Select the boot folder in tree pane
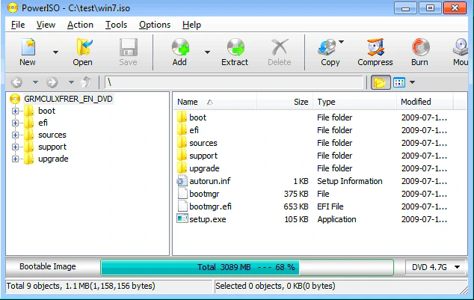 46,111
